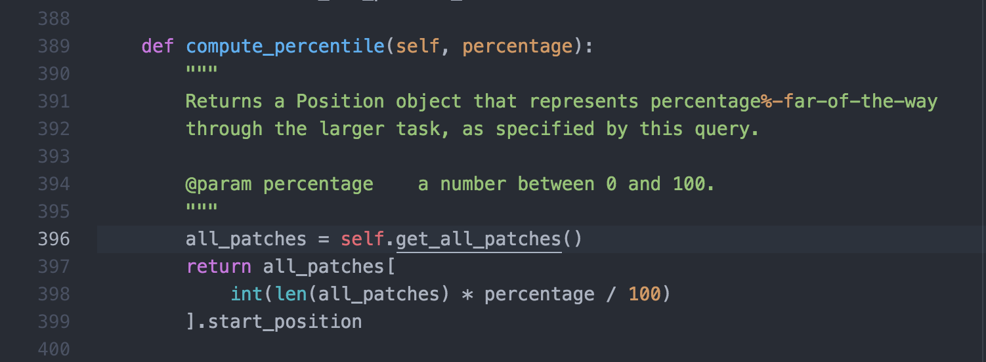Click the 'return' keyword on line 397

coord(219,266)
